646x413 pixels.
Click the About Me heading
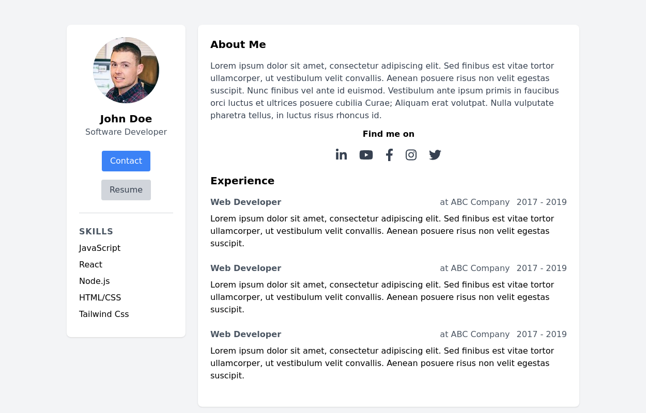click(x=238, y=44)
